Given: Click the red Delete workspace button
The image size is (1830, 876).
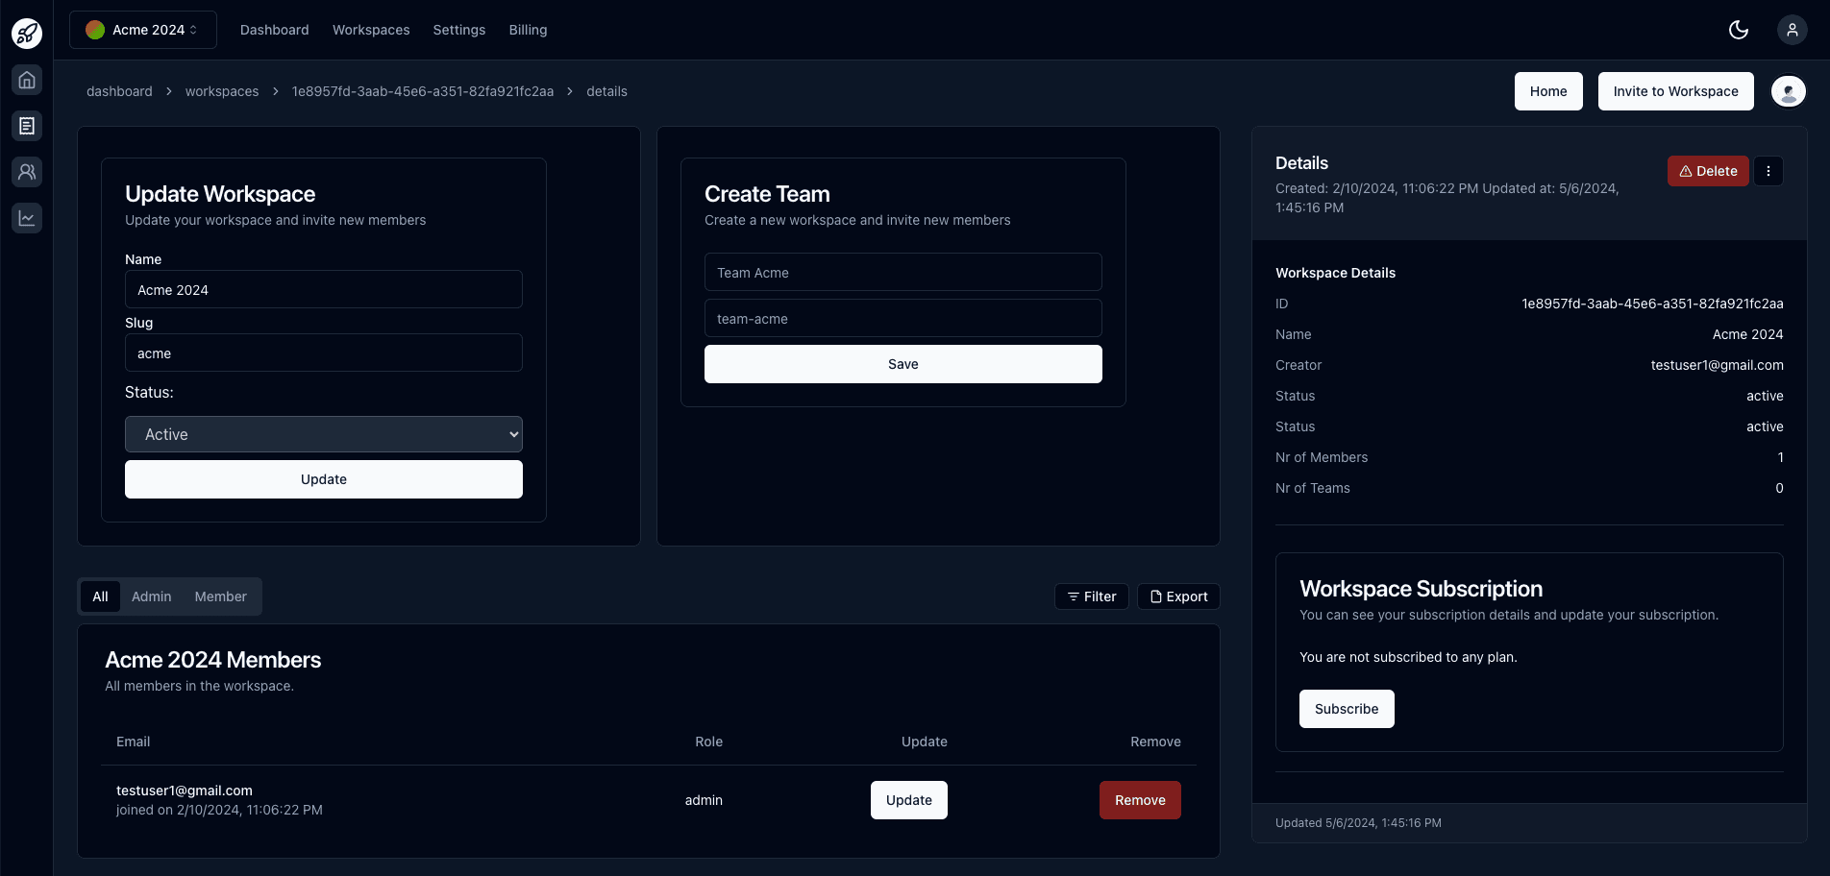Looking at the screenshot, I should point(1708,171).
